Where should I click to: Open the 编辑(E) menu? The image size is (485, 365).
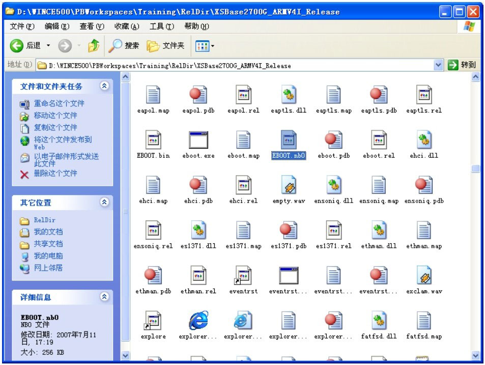pyautogui.click(x=57, y=26)
